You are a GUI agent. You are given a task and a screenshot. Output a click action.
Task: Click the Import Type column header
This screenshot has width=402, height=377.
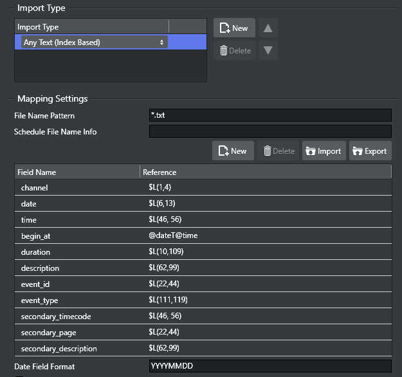[x=91, y=27]
